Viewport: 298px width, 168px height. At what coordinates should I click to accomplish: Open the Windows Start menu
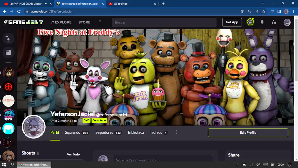(4, 165)
